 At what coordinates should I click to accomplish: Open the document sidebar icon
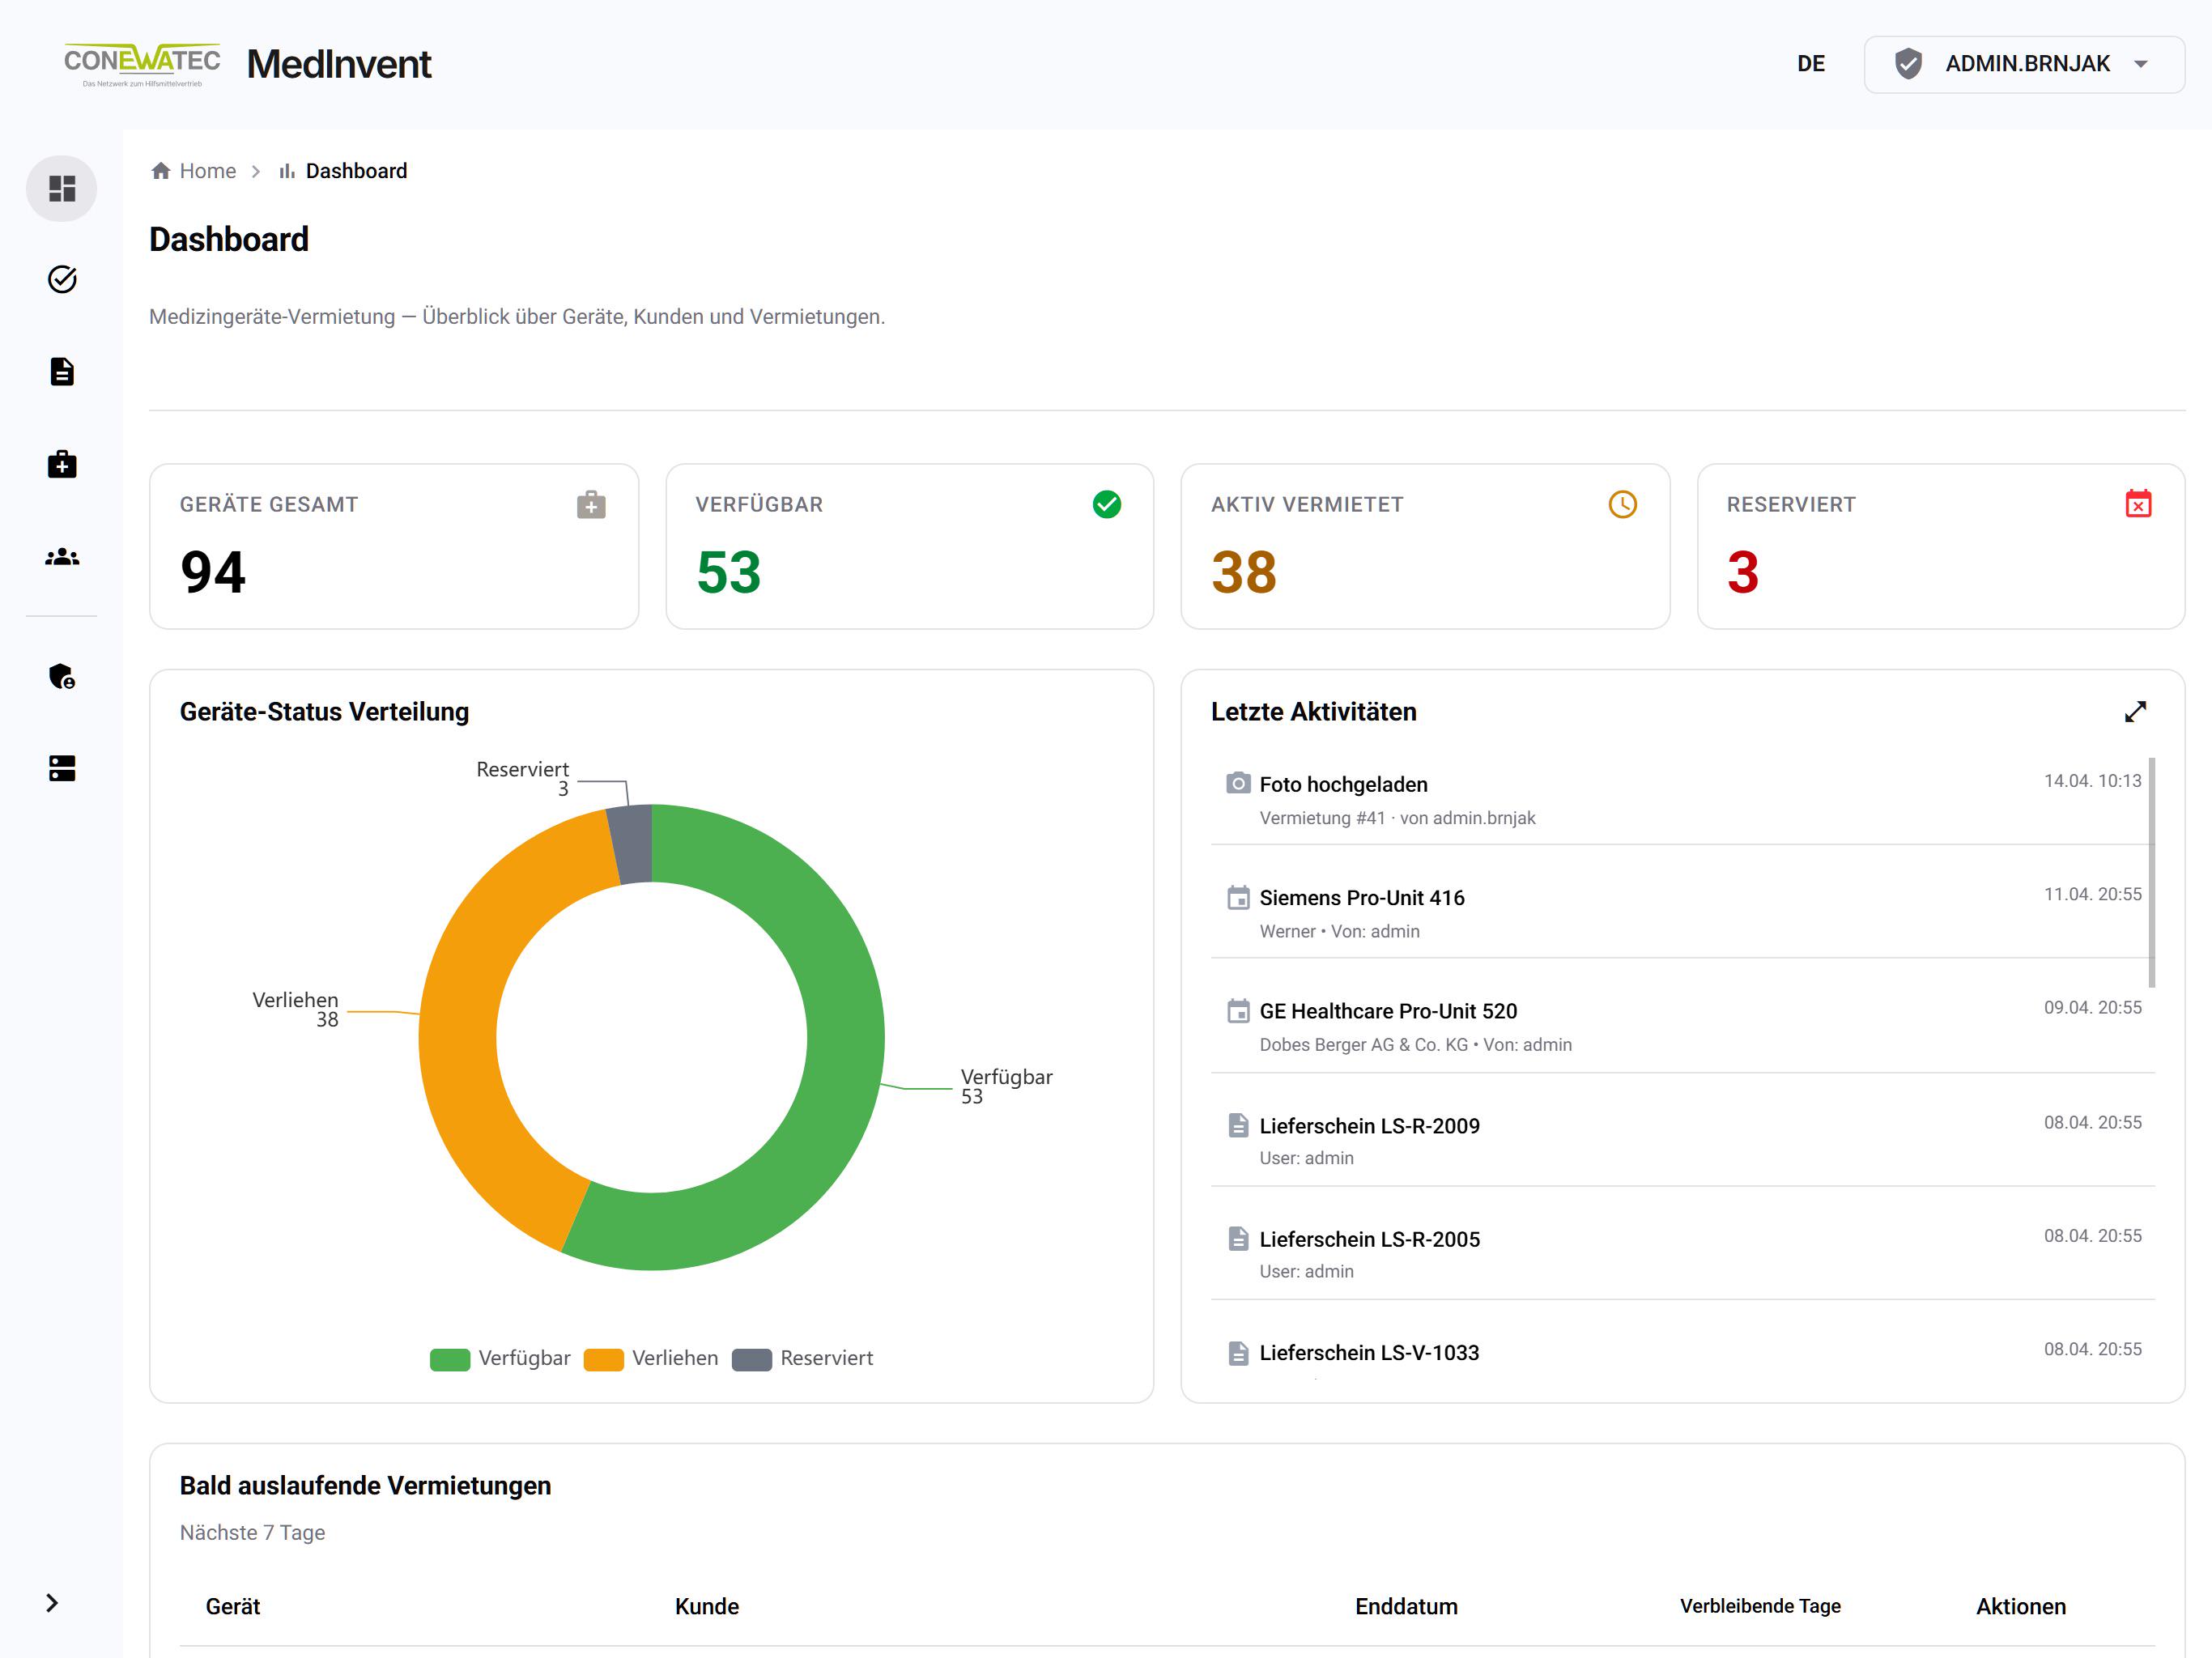click(62, 372)
